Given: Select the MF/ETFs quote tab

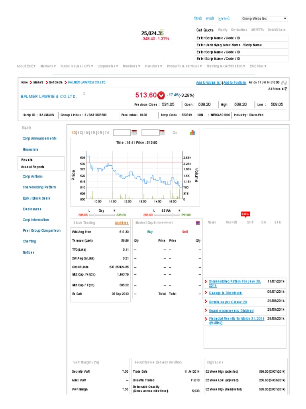Looking at the screenshot, I should 258,30.
